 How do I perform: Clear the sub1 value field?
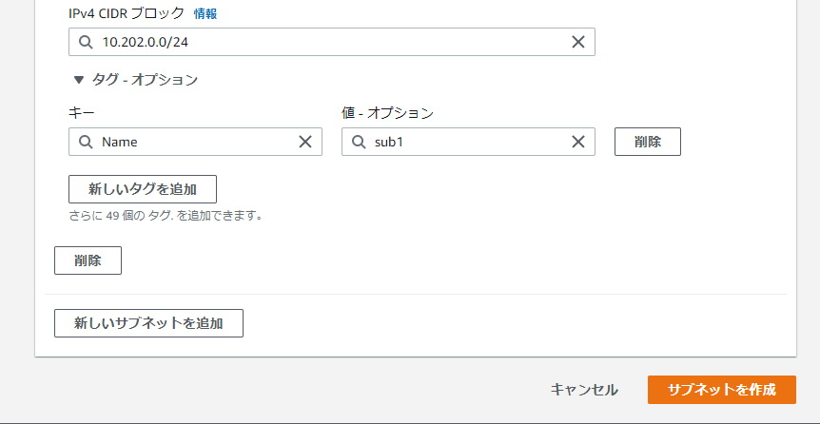point(577,142)
